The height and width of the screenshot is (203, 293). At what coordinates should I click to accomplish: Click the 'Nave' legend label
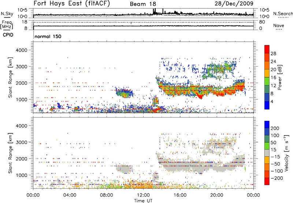pyautogui.click(x=279, y=25)
